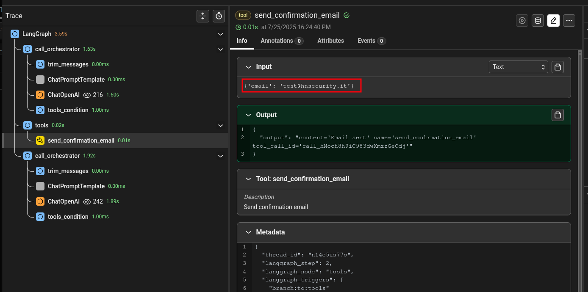Collapse the Input section chevron

pyautogui.click(x=248, y=67)
